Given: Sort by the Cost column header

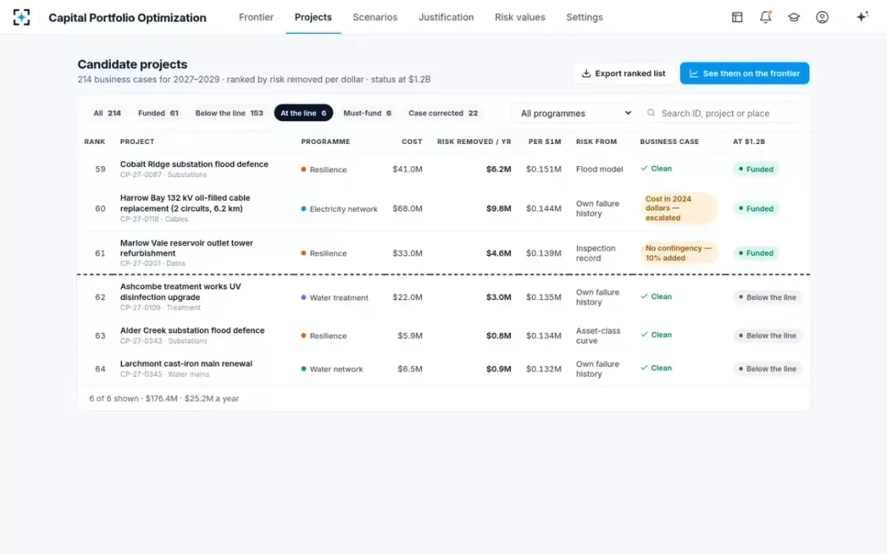Looking at the screenshot, I should (x=412, y=142).
